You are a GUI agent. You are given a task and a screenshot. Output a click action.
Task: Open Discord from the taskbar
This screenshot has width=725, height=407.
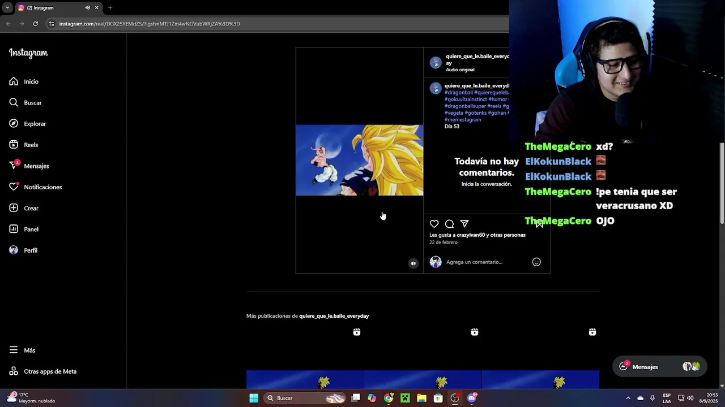click(x=472, y=398)
